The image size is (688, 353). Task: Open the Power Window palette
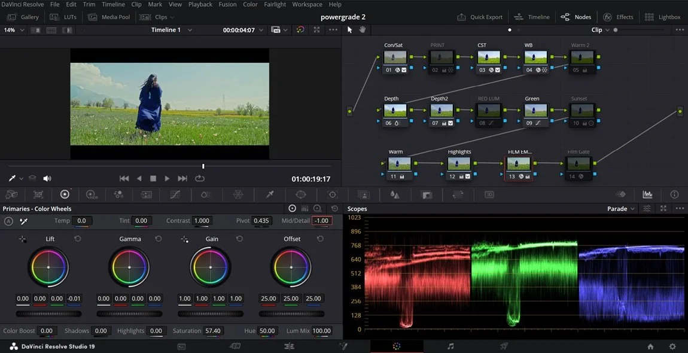(x=301, y=194)
